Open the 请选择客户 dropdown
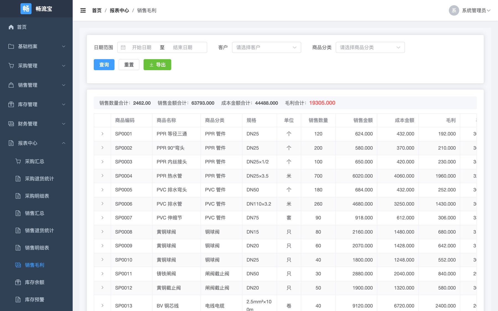The image size is (498, 311). tap(266, 47)
